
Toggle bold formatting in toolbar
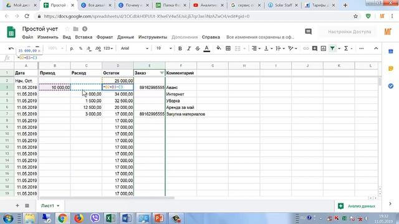pyautogui.click(x=180, y=49)
